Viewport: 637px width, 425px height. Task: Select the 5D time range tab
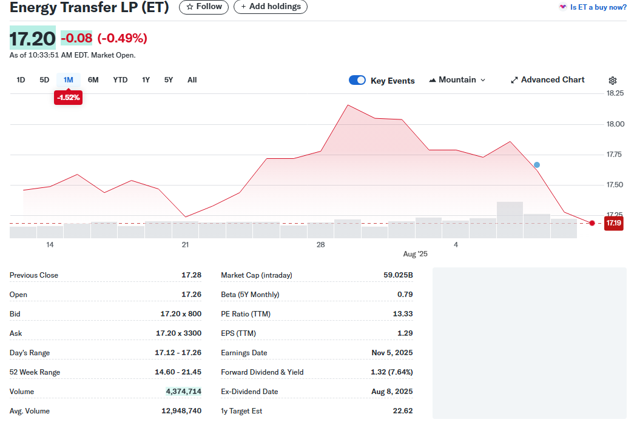(44, 80)
